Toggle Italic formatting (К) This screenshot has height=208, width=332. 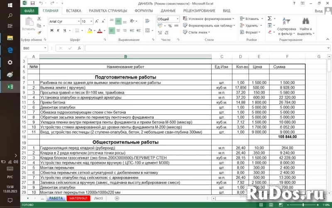click(58, 30)
